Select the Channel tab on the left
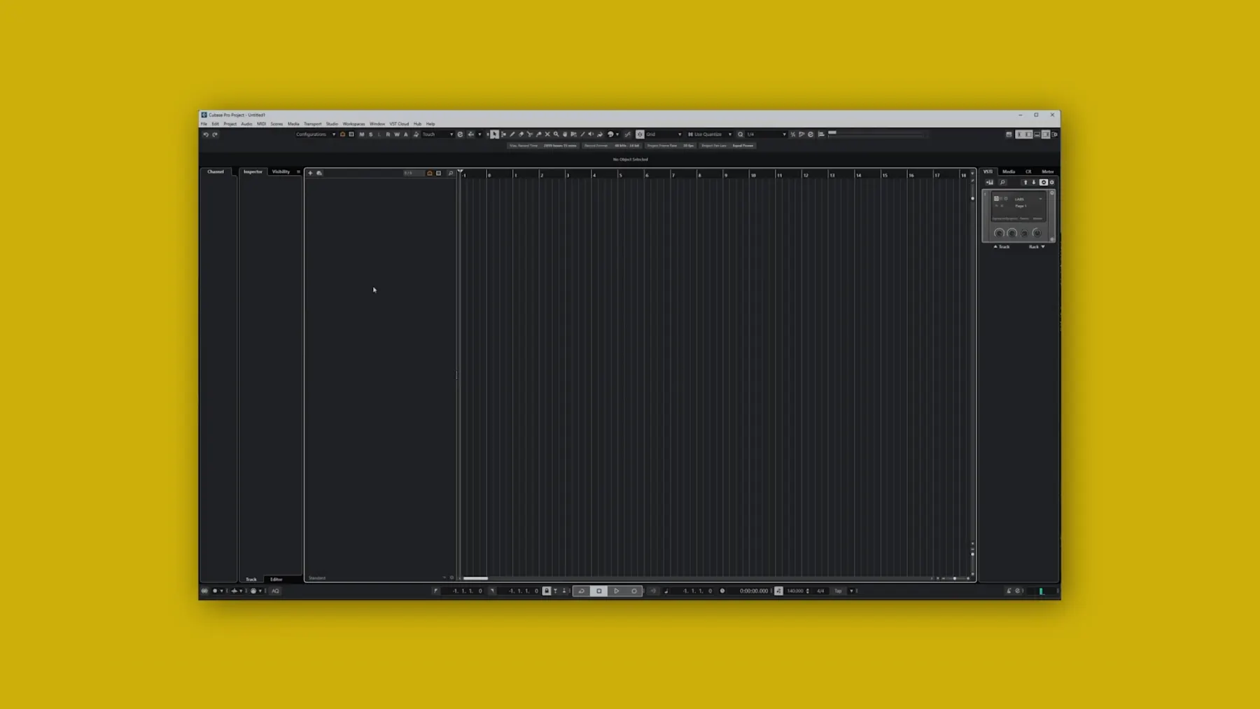Viewport: 1260px width, 709px height. (216, 171)
